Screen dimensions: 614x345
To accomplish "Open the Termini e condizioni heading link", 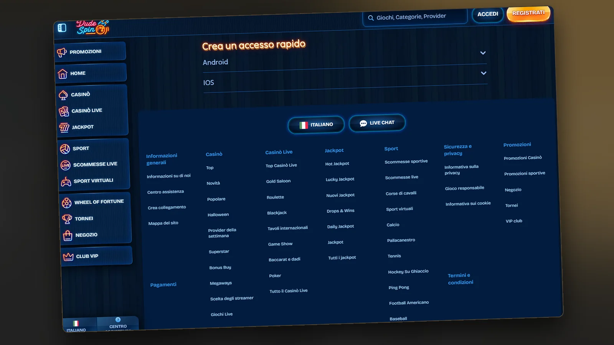I will (x=460, y=279).
